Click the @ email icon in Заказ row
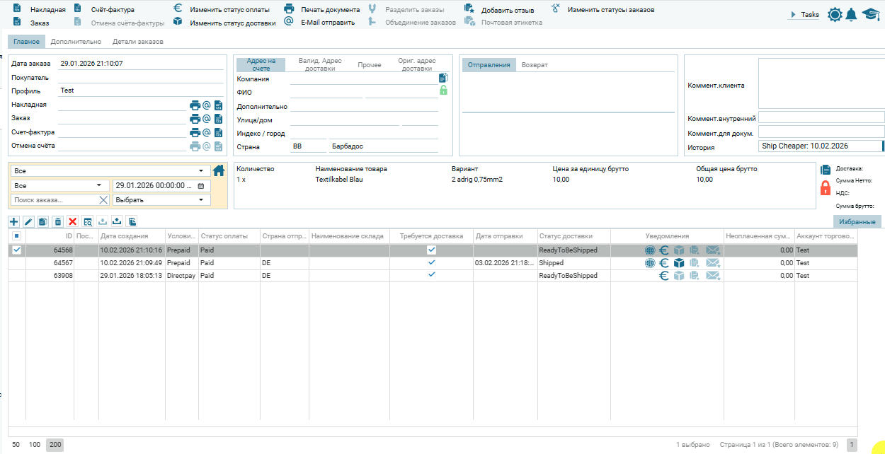 coord(207,119)
